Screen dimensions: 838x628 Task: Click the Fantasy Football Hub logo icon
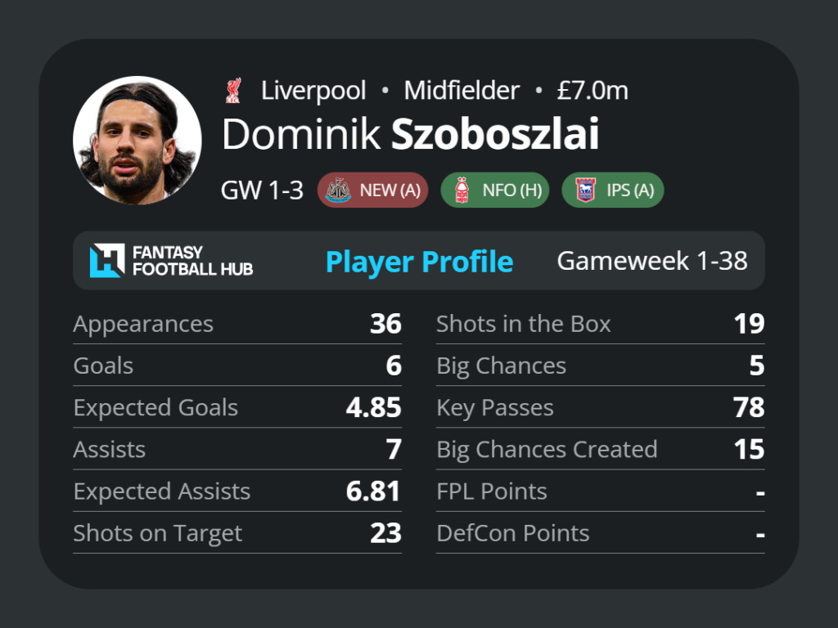pos(107,261)
